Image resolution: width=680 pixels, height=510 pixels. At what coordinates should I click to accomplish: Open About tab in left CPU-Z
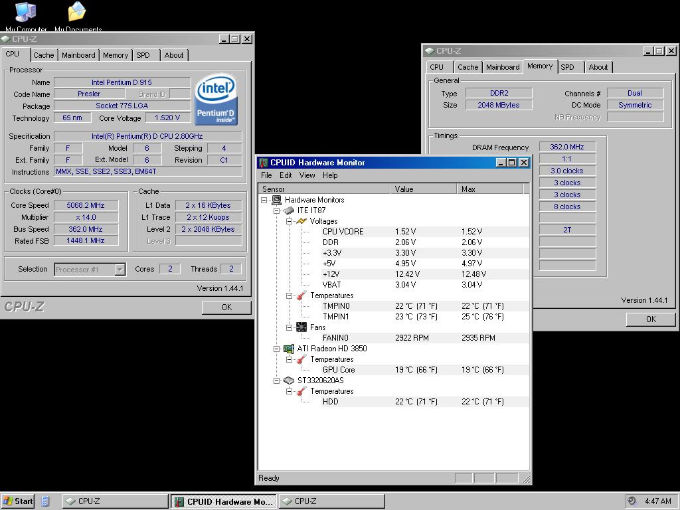[x=174, y=55]
